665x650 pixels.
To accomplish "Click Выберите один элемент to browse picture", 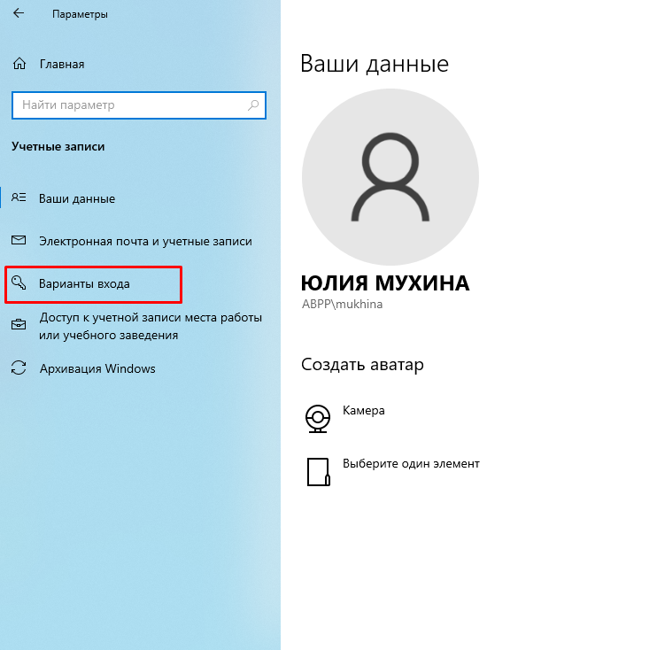I will pos(411,463).
